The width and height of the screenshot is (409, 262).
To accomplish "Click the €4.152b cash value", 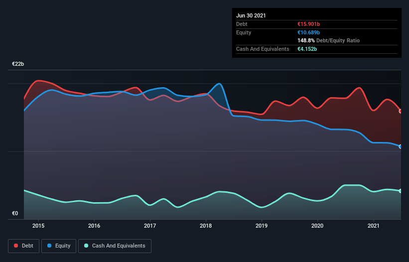I will (x=307, y=49).
